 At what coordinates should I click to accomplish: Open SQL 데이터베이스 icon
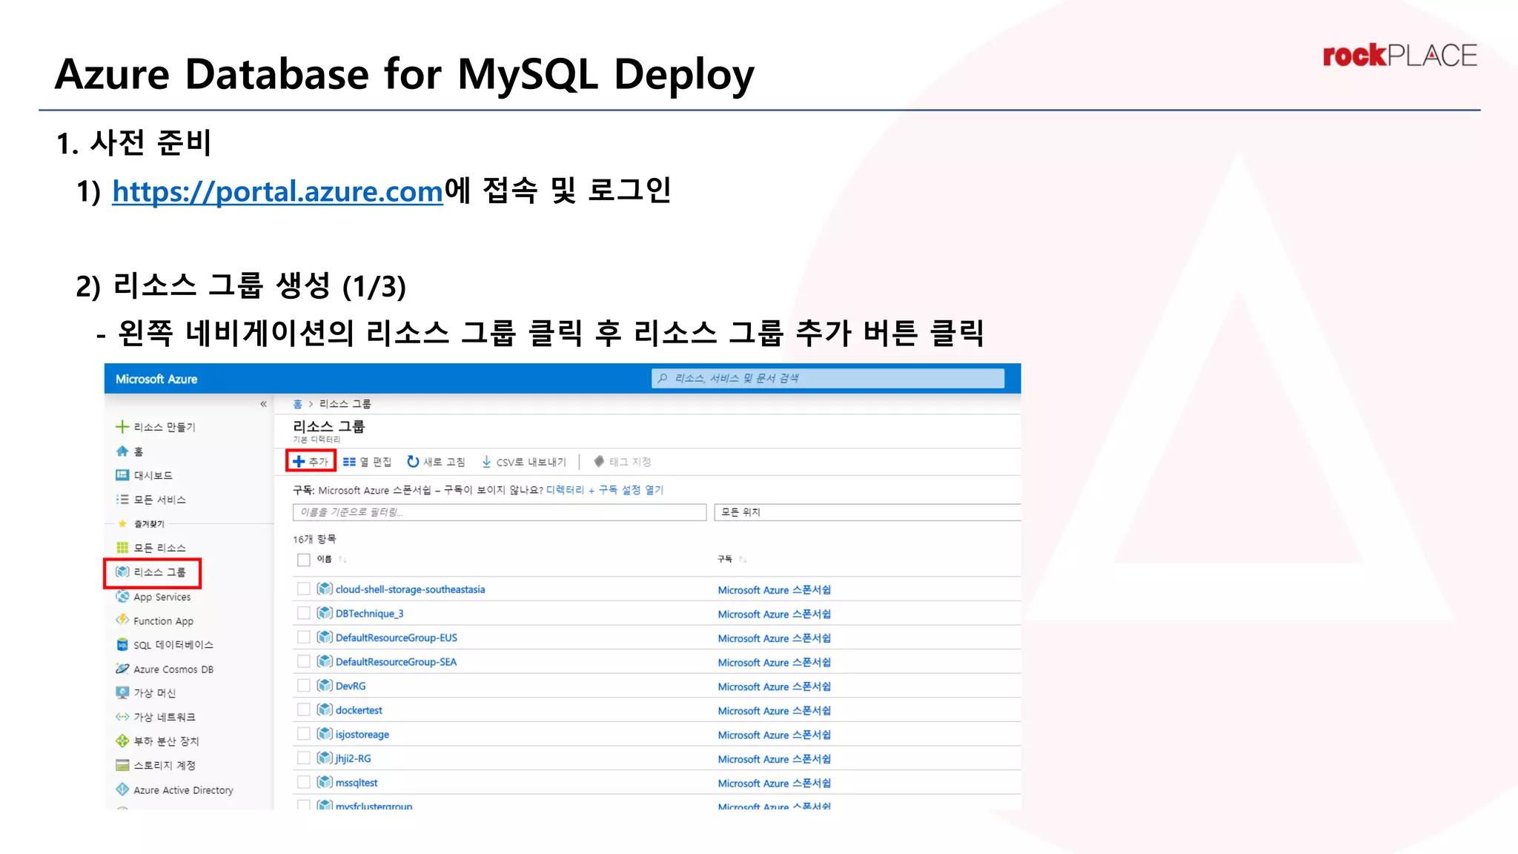122,644
